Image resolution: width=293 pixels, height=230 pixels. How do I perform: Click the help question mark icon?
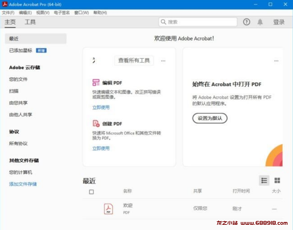click(246, 22)
